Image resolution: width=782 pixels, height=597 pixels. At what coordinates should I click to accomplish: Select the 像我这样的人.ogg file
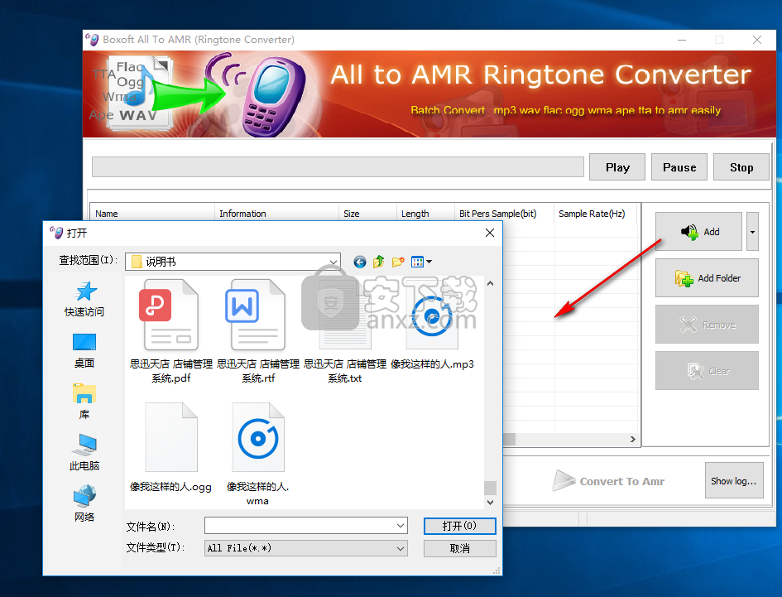click(171, 448)
